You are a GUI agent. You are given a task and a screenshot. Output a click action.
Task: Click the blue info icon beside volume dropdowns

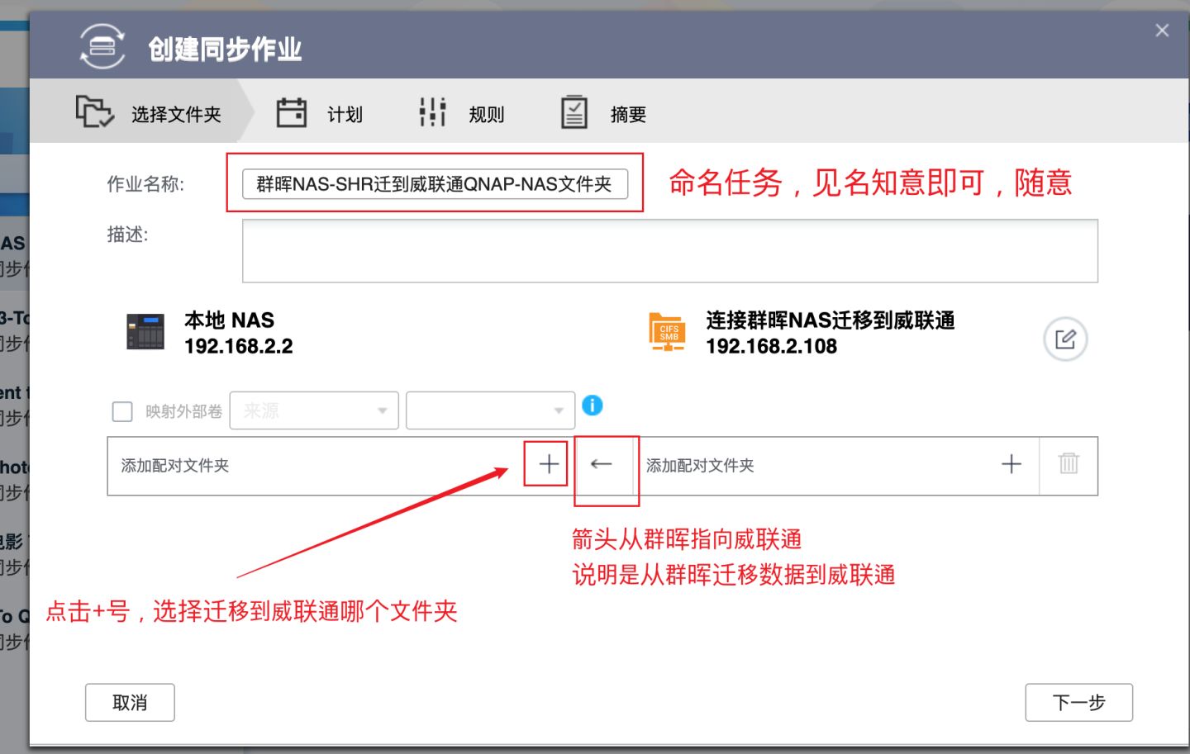pyautogui.click(x=593, y=405)
